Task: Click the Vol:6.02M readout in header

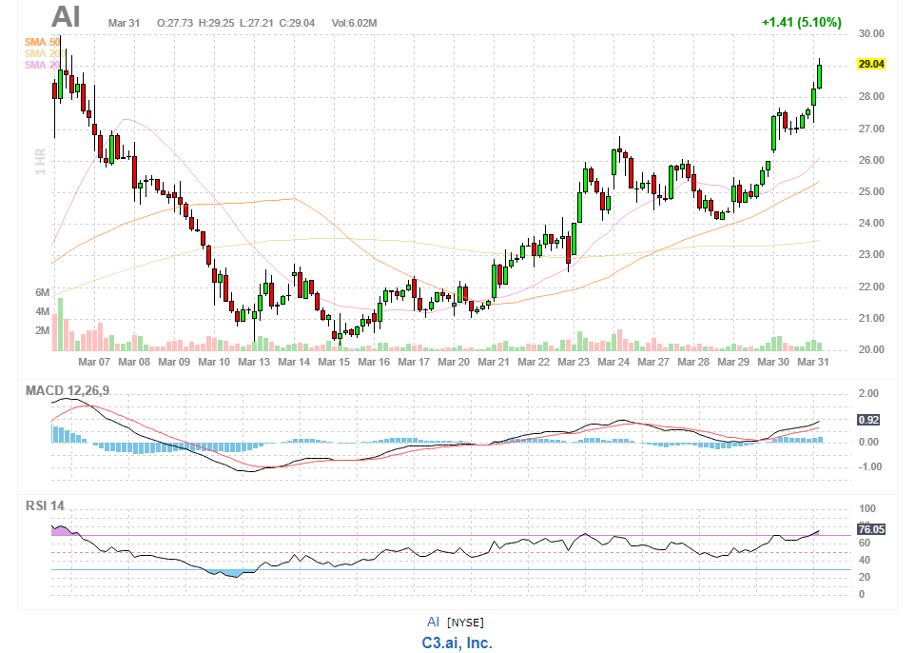Action: click(354, 22)
